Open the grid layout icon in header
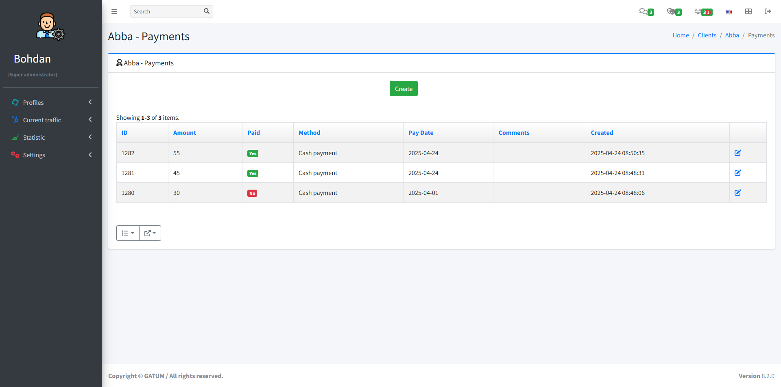The image size is (781, 387). [748, 11]
